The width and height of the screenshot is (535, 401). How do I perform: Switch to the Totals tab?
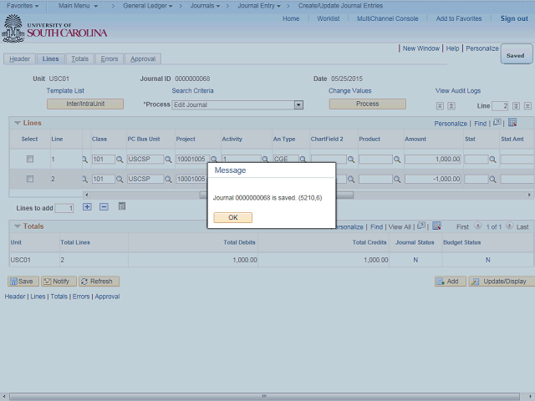[x=80, y=59]
